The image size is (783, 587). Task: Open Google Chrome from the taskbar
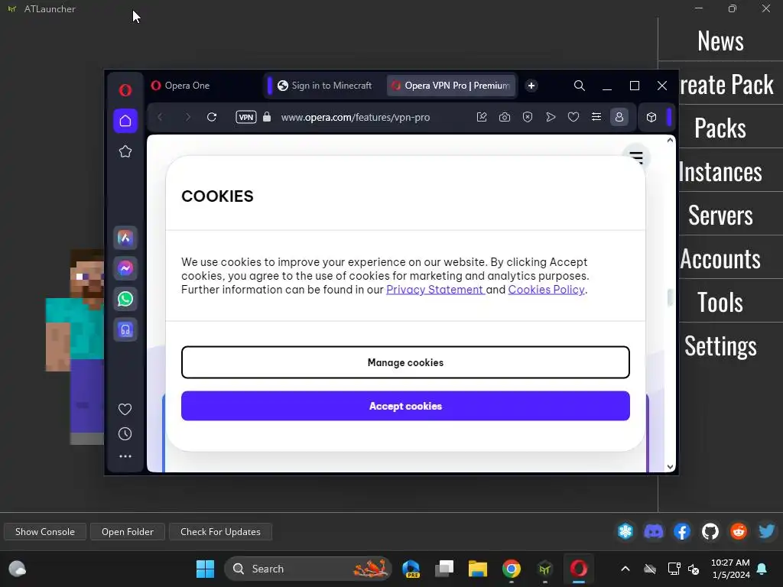tap(512, 569)
